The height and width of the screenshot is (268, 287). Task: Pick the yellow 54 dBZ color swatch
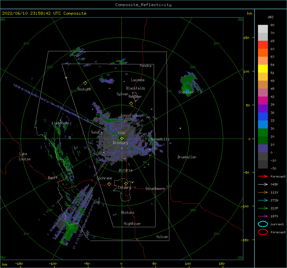point(263,69)
